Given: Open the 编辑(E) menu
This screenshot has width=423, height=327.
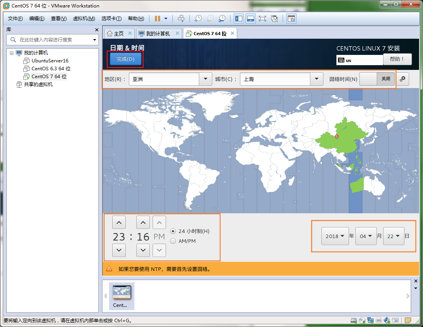Looking at the screenshot, I should (37, 19).
